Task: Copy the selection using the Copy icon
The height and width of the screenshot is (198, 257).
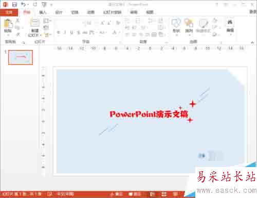Action: 17,27
